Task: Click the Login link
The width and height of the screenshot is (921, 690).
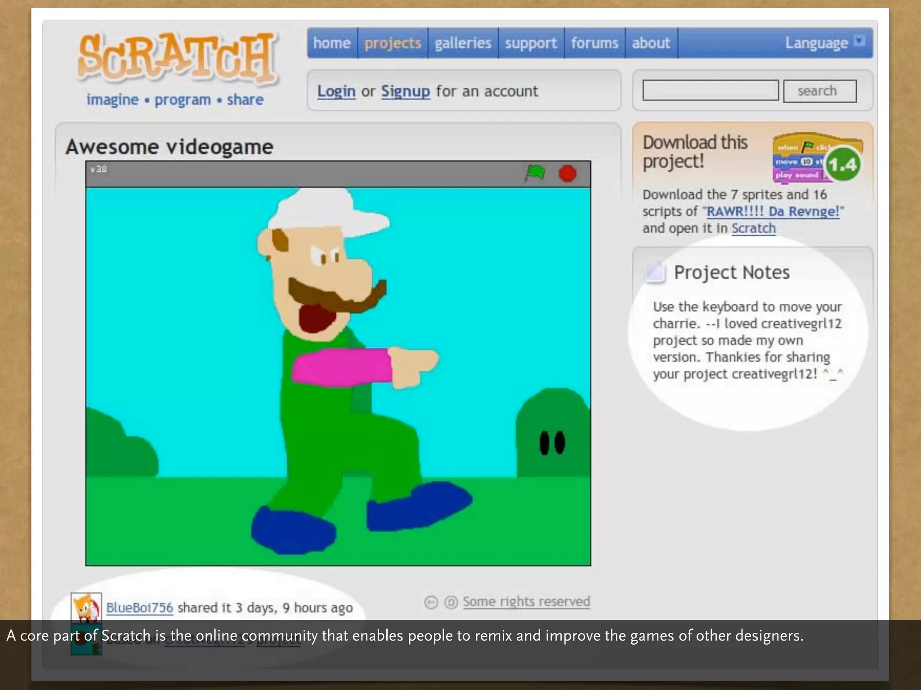Action: point(336,91)
